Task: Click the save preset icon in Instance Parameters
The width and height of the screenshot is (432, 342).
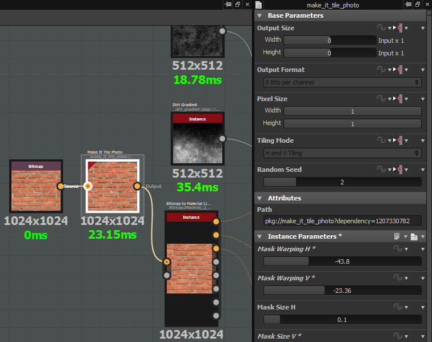Action: click(414, 236)
